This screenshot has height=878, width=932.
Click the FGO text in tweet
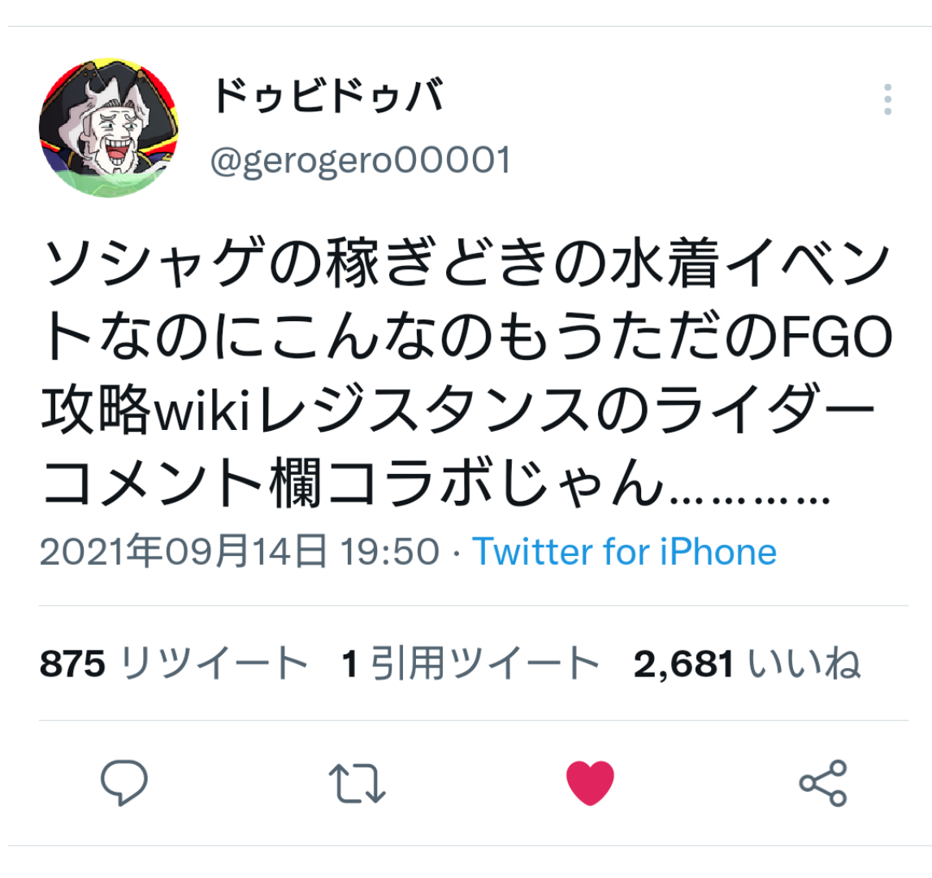[x=837, y=337]
